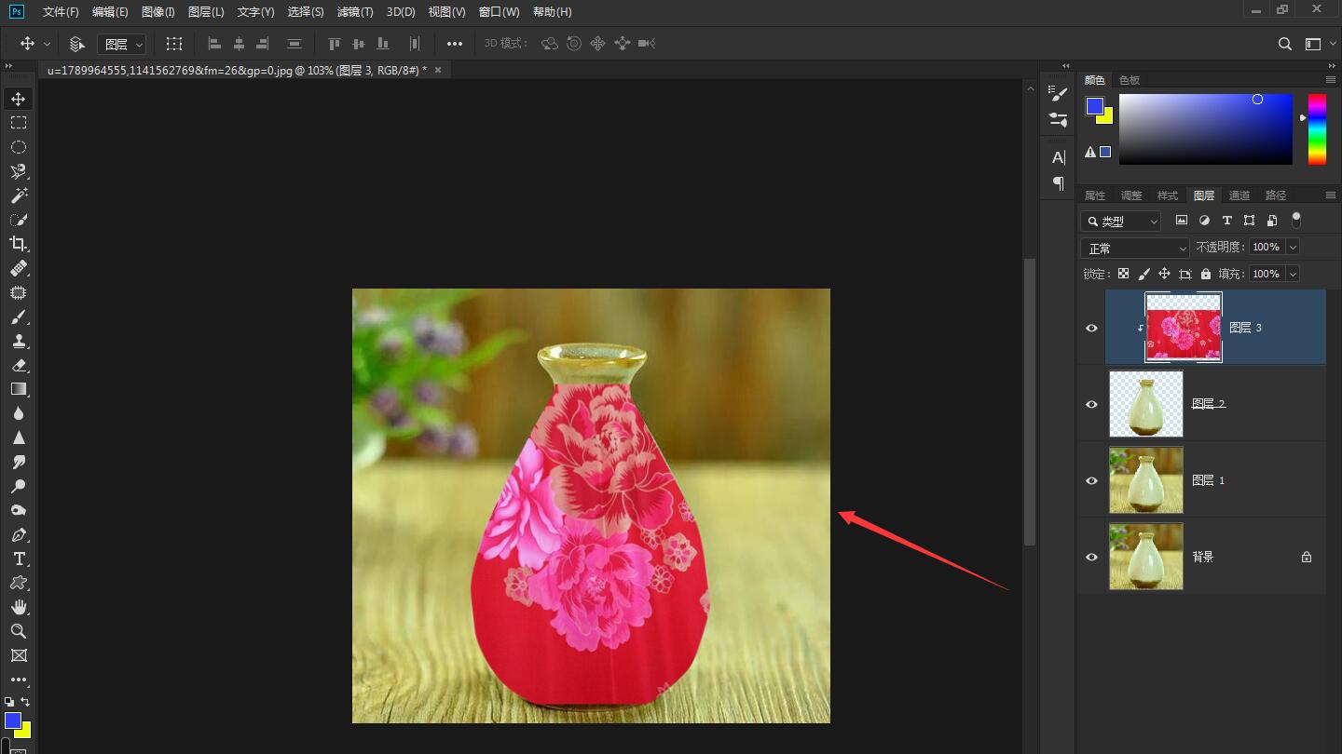The height and width of the screenshot is (754, 1342).
Task: Select the Pen tool
Action: [19, 534]
